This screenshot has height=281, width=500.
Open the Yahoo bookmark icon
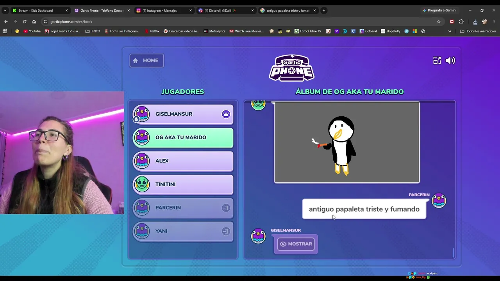point(337,31)
